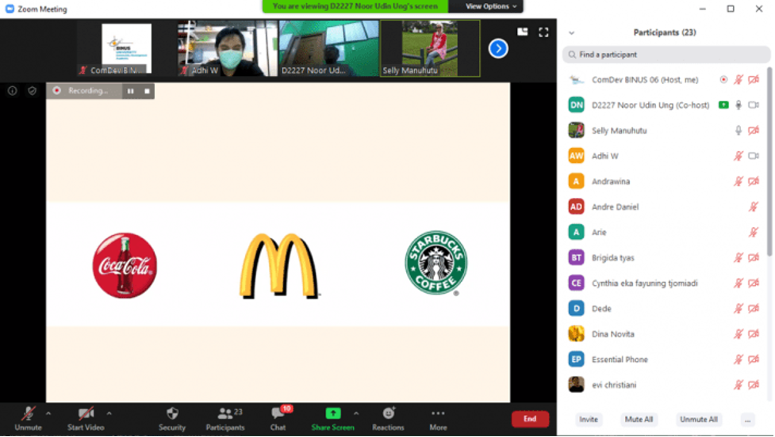
Task: Click Brigida tyas muted microphone icon
Action: coord(739,257)
